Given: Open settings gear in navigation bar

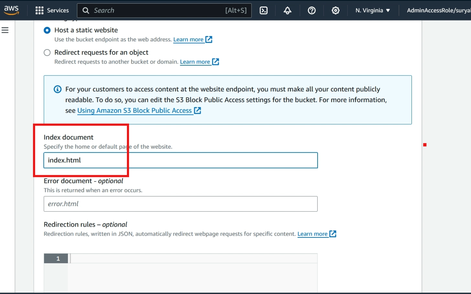Looking at the screenshot, I should pyautogui.click(x=335, y=11).
